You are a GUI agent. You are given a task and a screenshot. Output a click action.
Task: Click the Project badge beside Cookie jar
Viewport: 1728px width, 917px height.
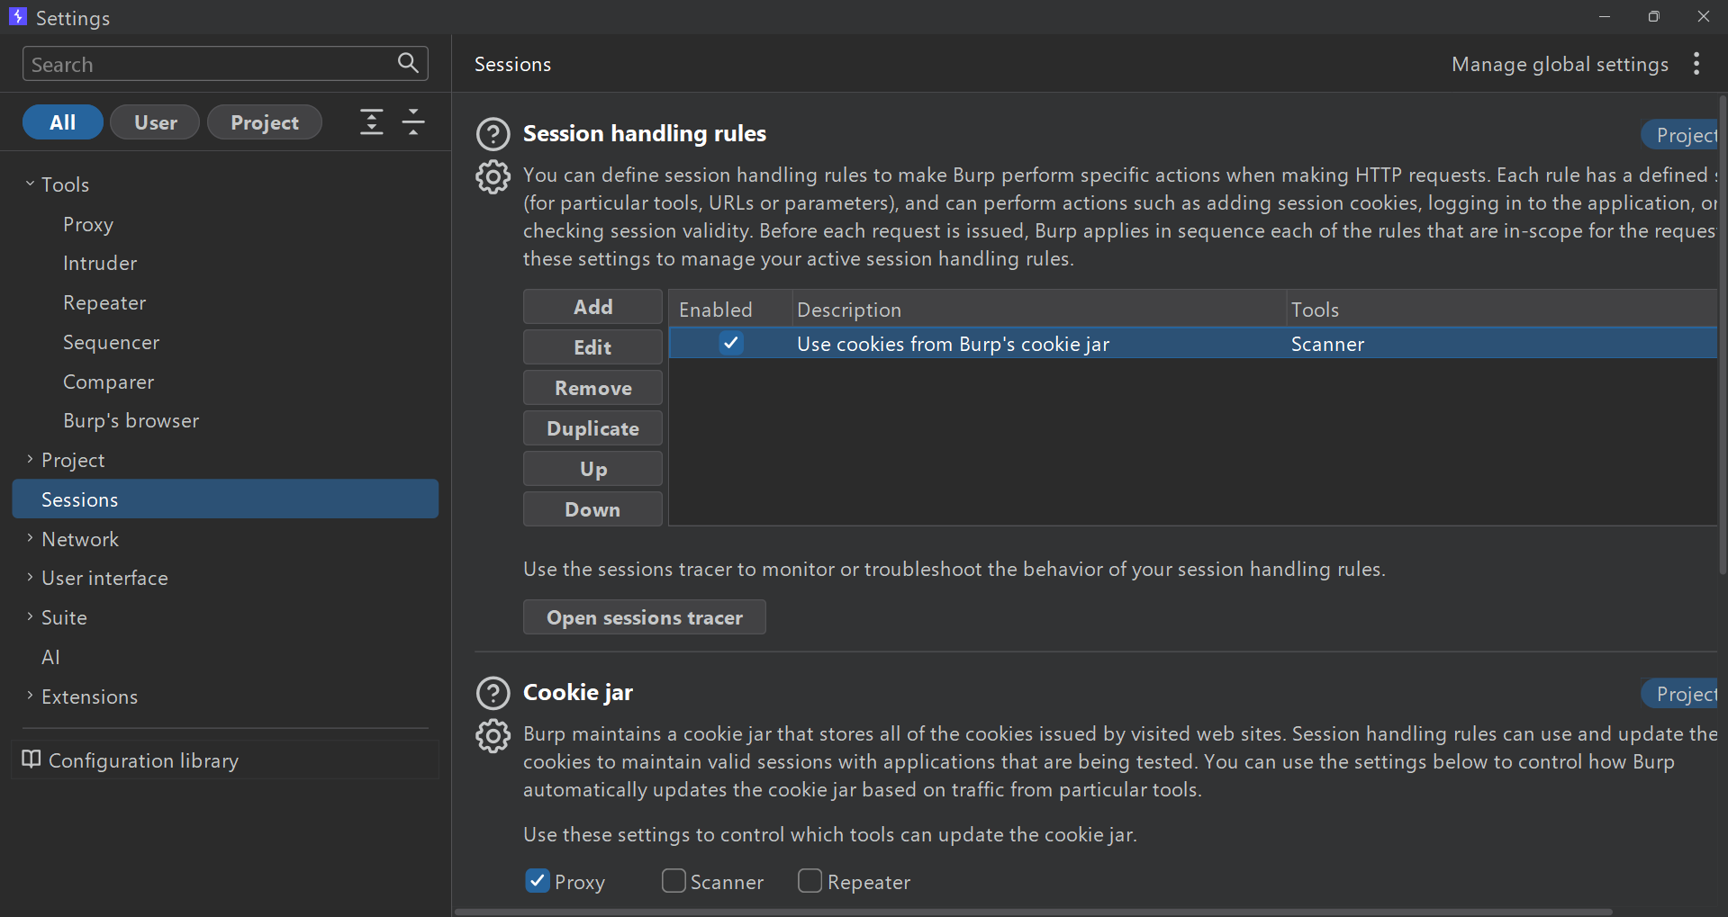1679,694
